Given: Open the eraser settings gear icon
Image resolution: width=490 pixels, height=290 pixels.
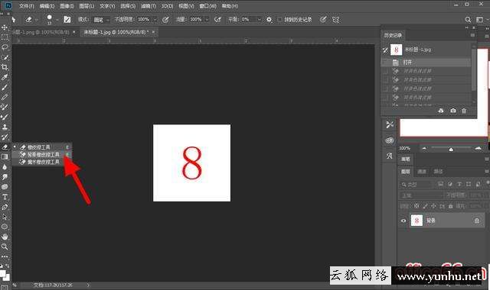Looking at the screenshot, I should pos(269,20).
